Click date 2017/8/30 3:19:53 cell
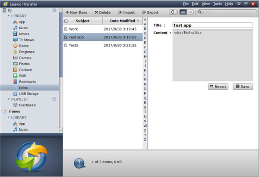 (120, 37)
